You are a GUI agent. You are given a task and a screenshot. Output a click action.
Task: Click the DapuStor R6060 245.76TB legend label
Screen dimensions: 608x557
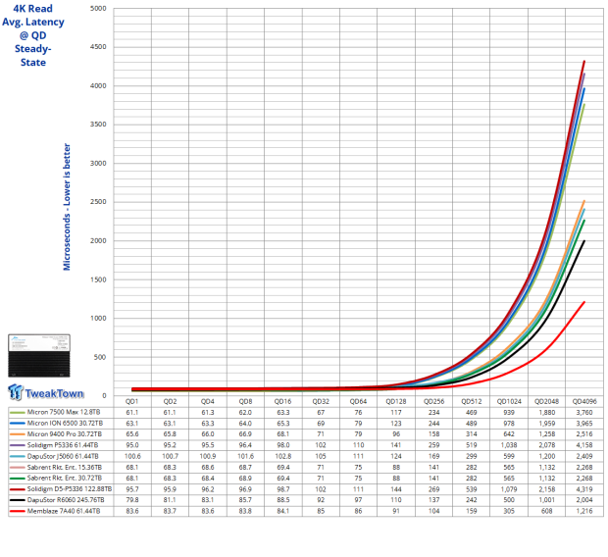coord(66,500)
